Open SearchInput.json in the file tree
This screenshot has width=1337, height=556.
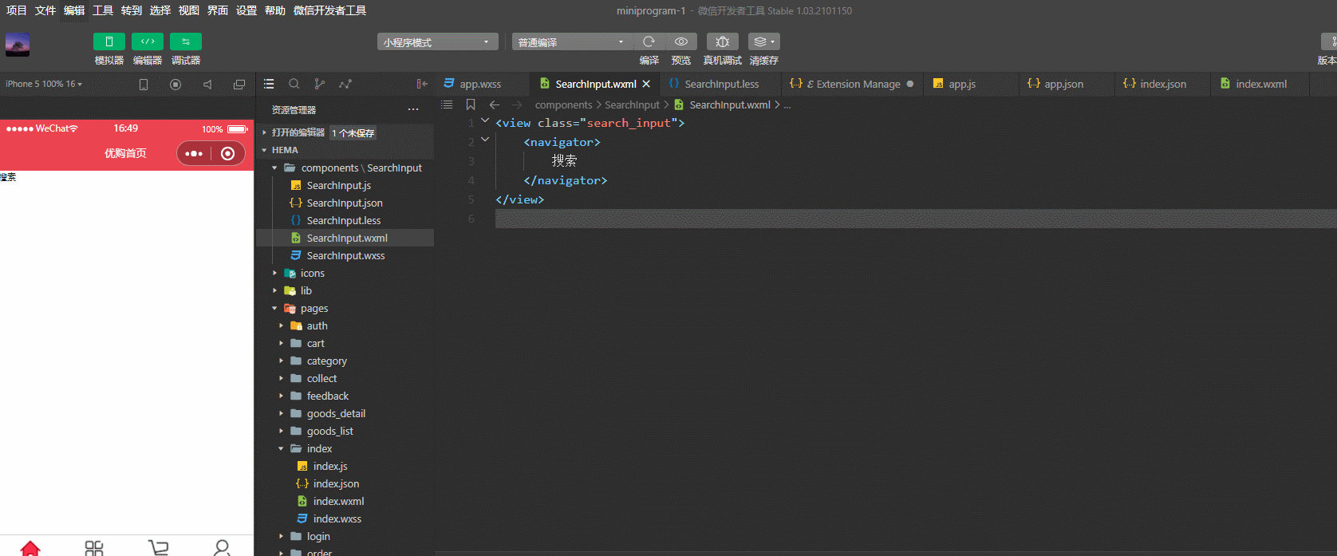pos(345,203)
